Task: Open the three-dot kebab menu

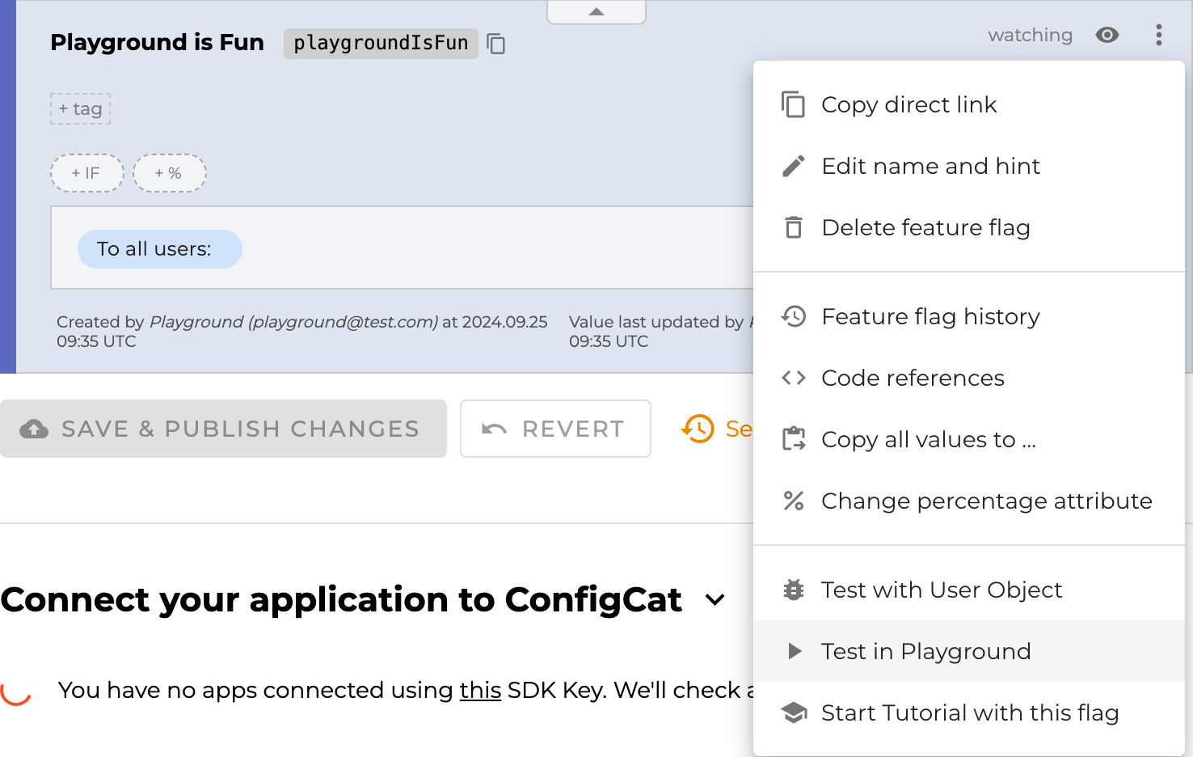Action: pyautogui.click(x=1158, y=35)
